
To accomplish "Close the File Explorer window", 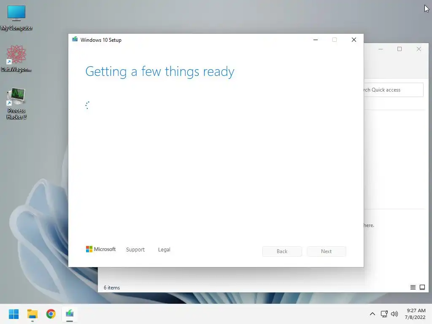I will pos(419,49).
